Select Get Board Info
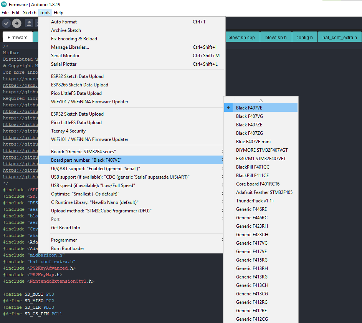The image size is (362, 323). (131, 228)
